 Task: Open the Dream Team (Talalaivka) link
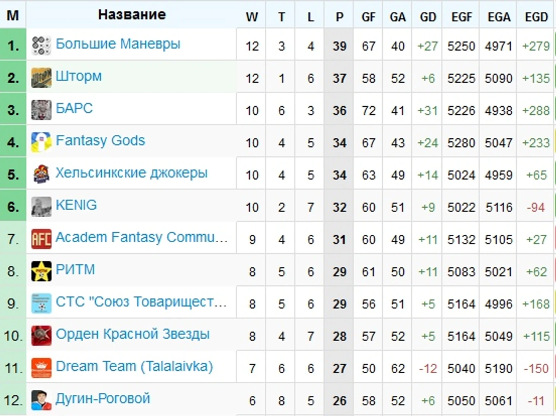(x=134, y=366)
